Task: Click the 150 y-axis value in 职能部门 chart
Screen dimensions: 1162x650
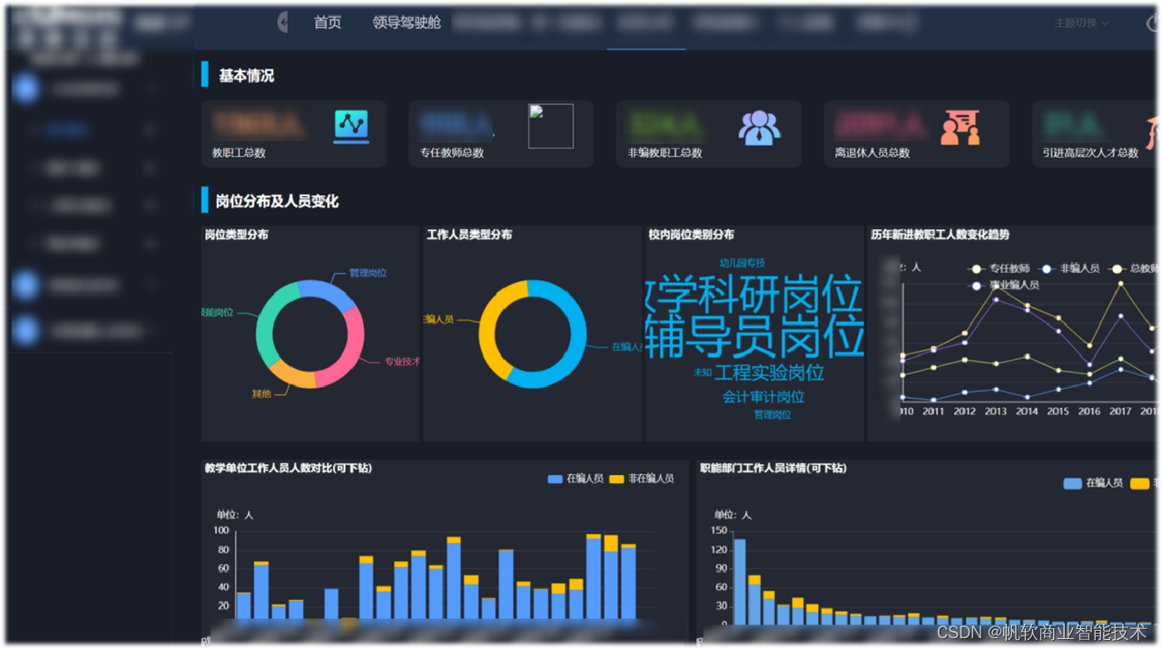Action: (x=719, y=530)
